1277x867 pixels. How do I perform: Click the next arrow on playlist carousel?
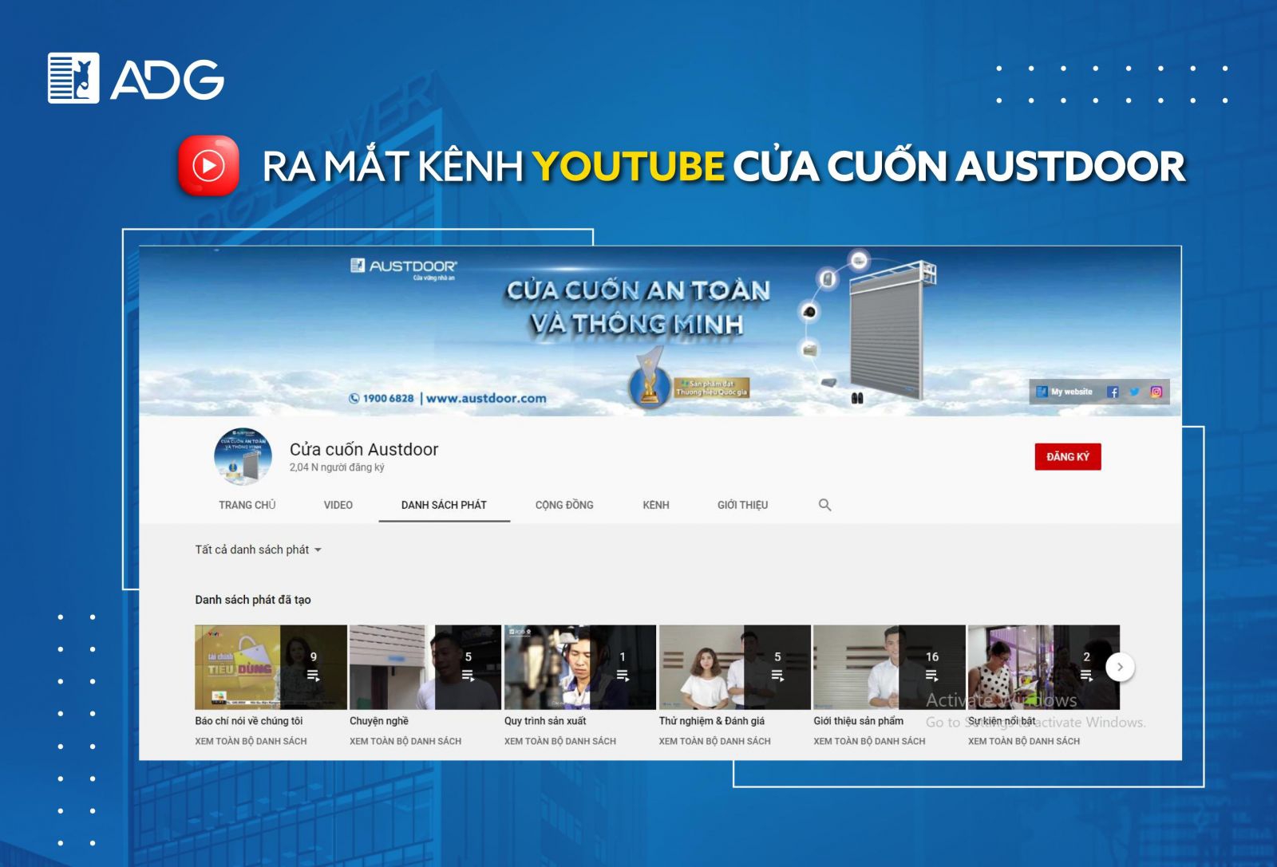[1120, 667]
